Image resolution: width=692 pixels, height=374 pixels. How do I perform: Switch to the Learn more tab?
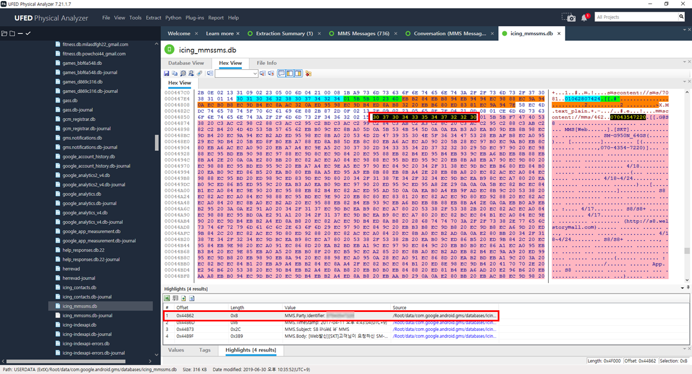coord(219,34)
